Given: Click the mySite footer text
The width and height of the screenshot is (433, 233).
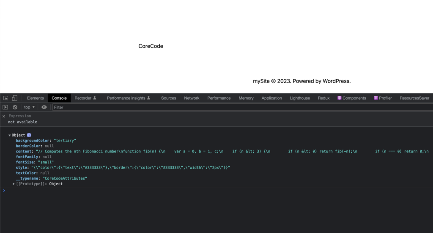Looking at the screenshot, I should coord(302,81).
